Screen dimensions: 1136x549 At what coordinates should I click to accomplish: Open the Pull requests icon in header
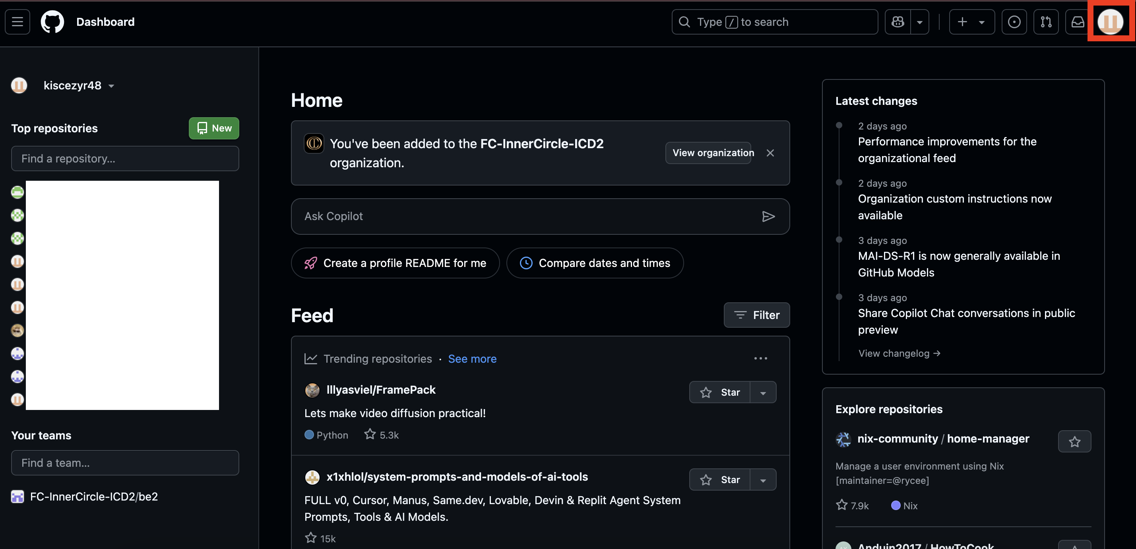tap(1046, 21)
